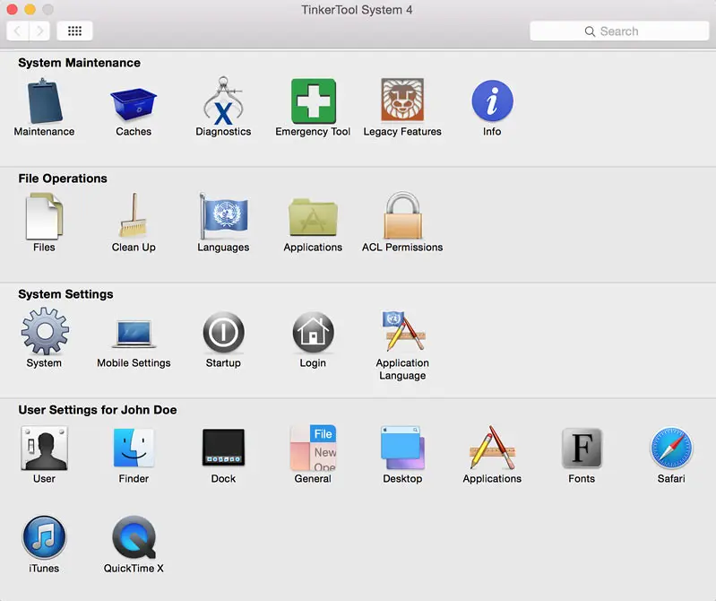Click the back navigation arrow
Screen dimensions: 716x601
[x=18, y=30]
